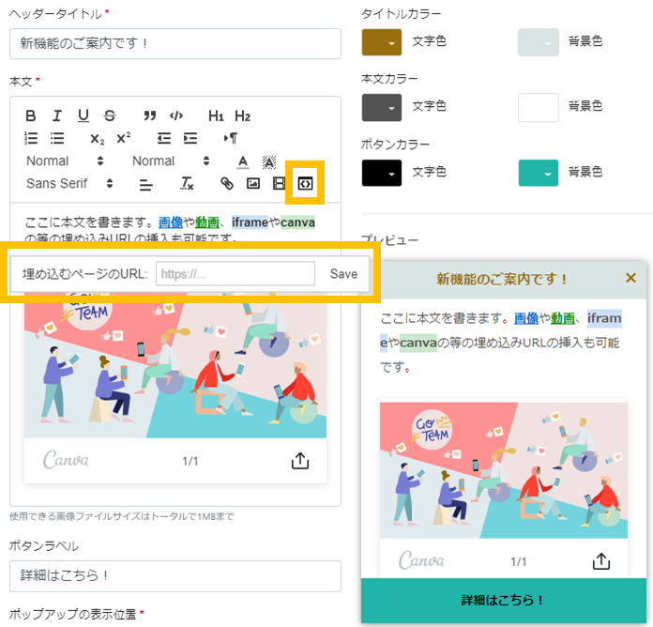The image size is (653, 627).
Task: Open the text color picker
Action: click(x=243, y=161)
